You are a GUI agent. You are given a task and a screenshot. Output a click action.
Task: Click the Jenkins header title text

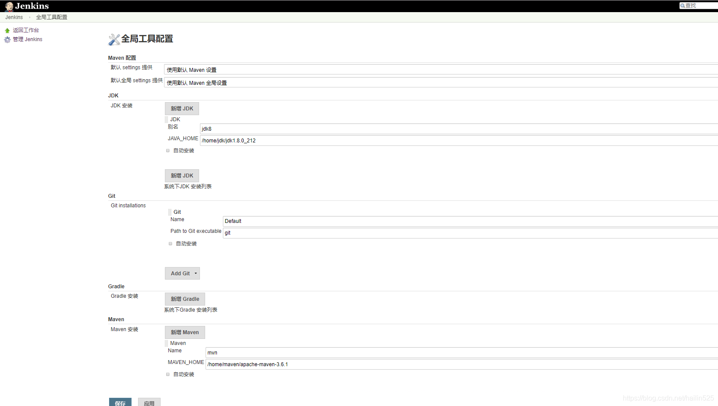[32, 6]
